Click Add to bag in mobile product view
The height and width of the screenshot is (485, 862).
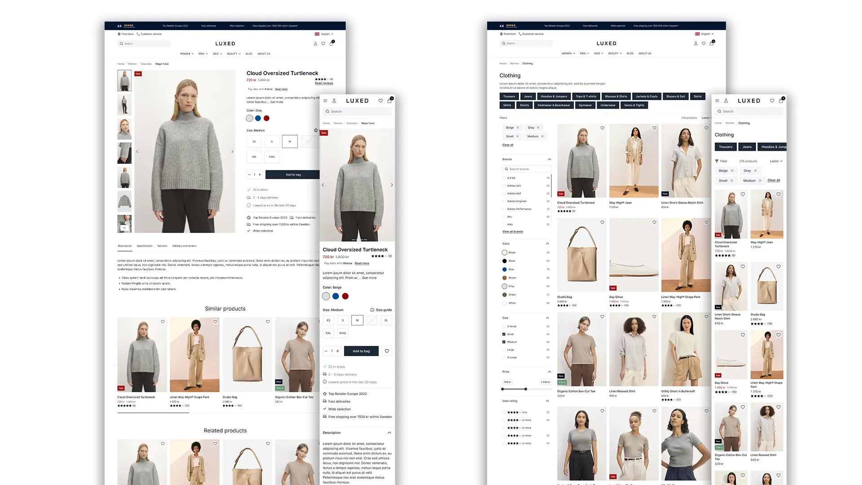coord(361,351)
